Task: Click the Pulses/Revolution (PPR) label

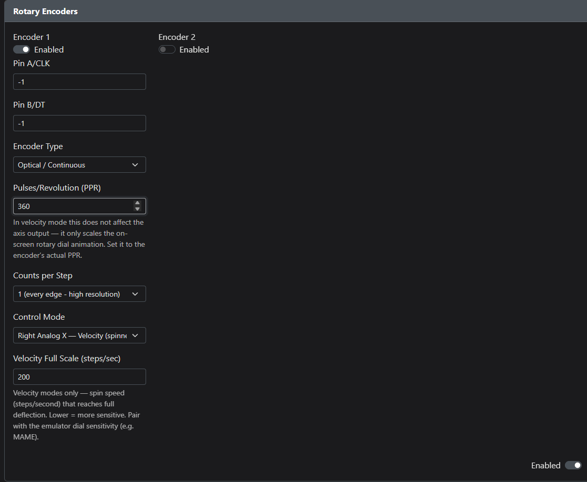Action: coord(57,188)
